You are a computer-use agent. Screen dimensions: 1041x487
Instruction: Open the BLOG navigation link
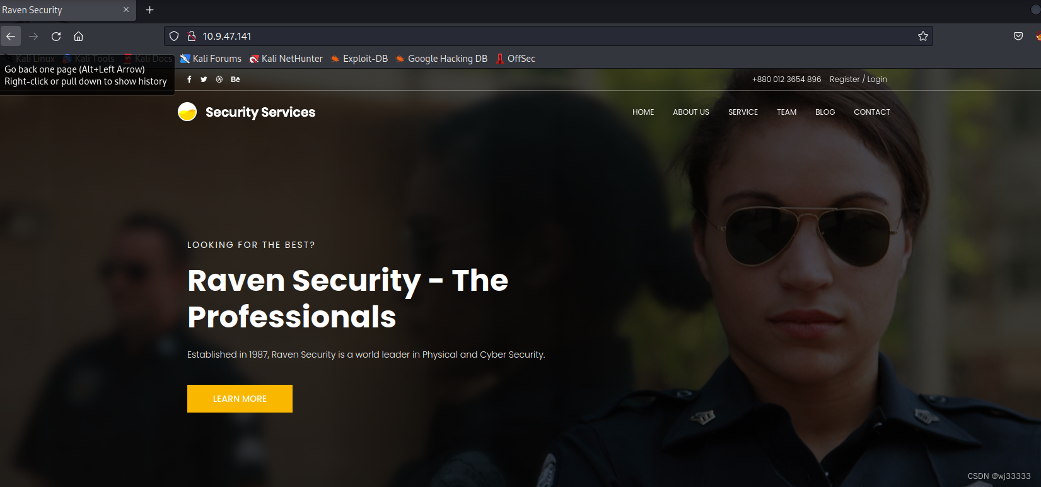(825, 112)
